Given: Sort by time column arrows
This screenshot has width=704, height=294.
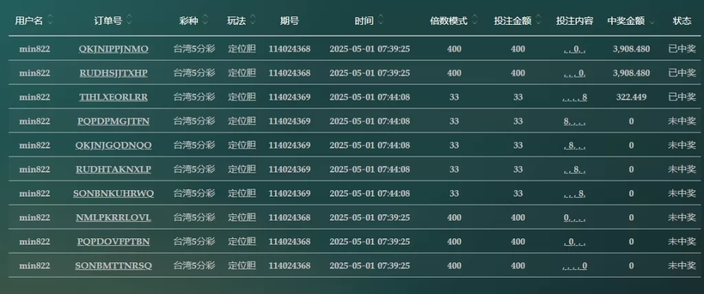Looking at the screenshot, I should click(x=381, y=21).
